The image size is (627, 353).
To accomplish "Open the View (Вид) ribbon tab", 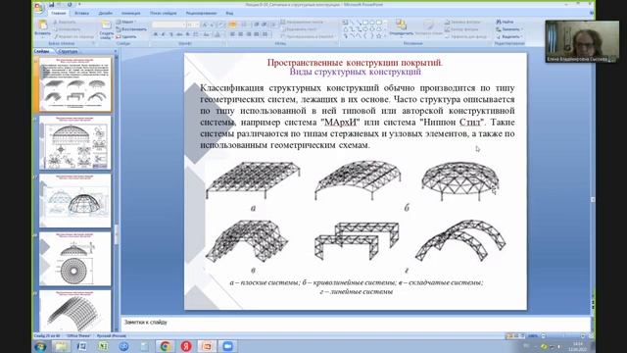I will (x=229, y=13).
